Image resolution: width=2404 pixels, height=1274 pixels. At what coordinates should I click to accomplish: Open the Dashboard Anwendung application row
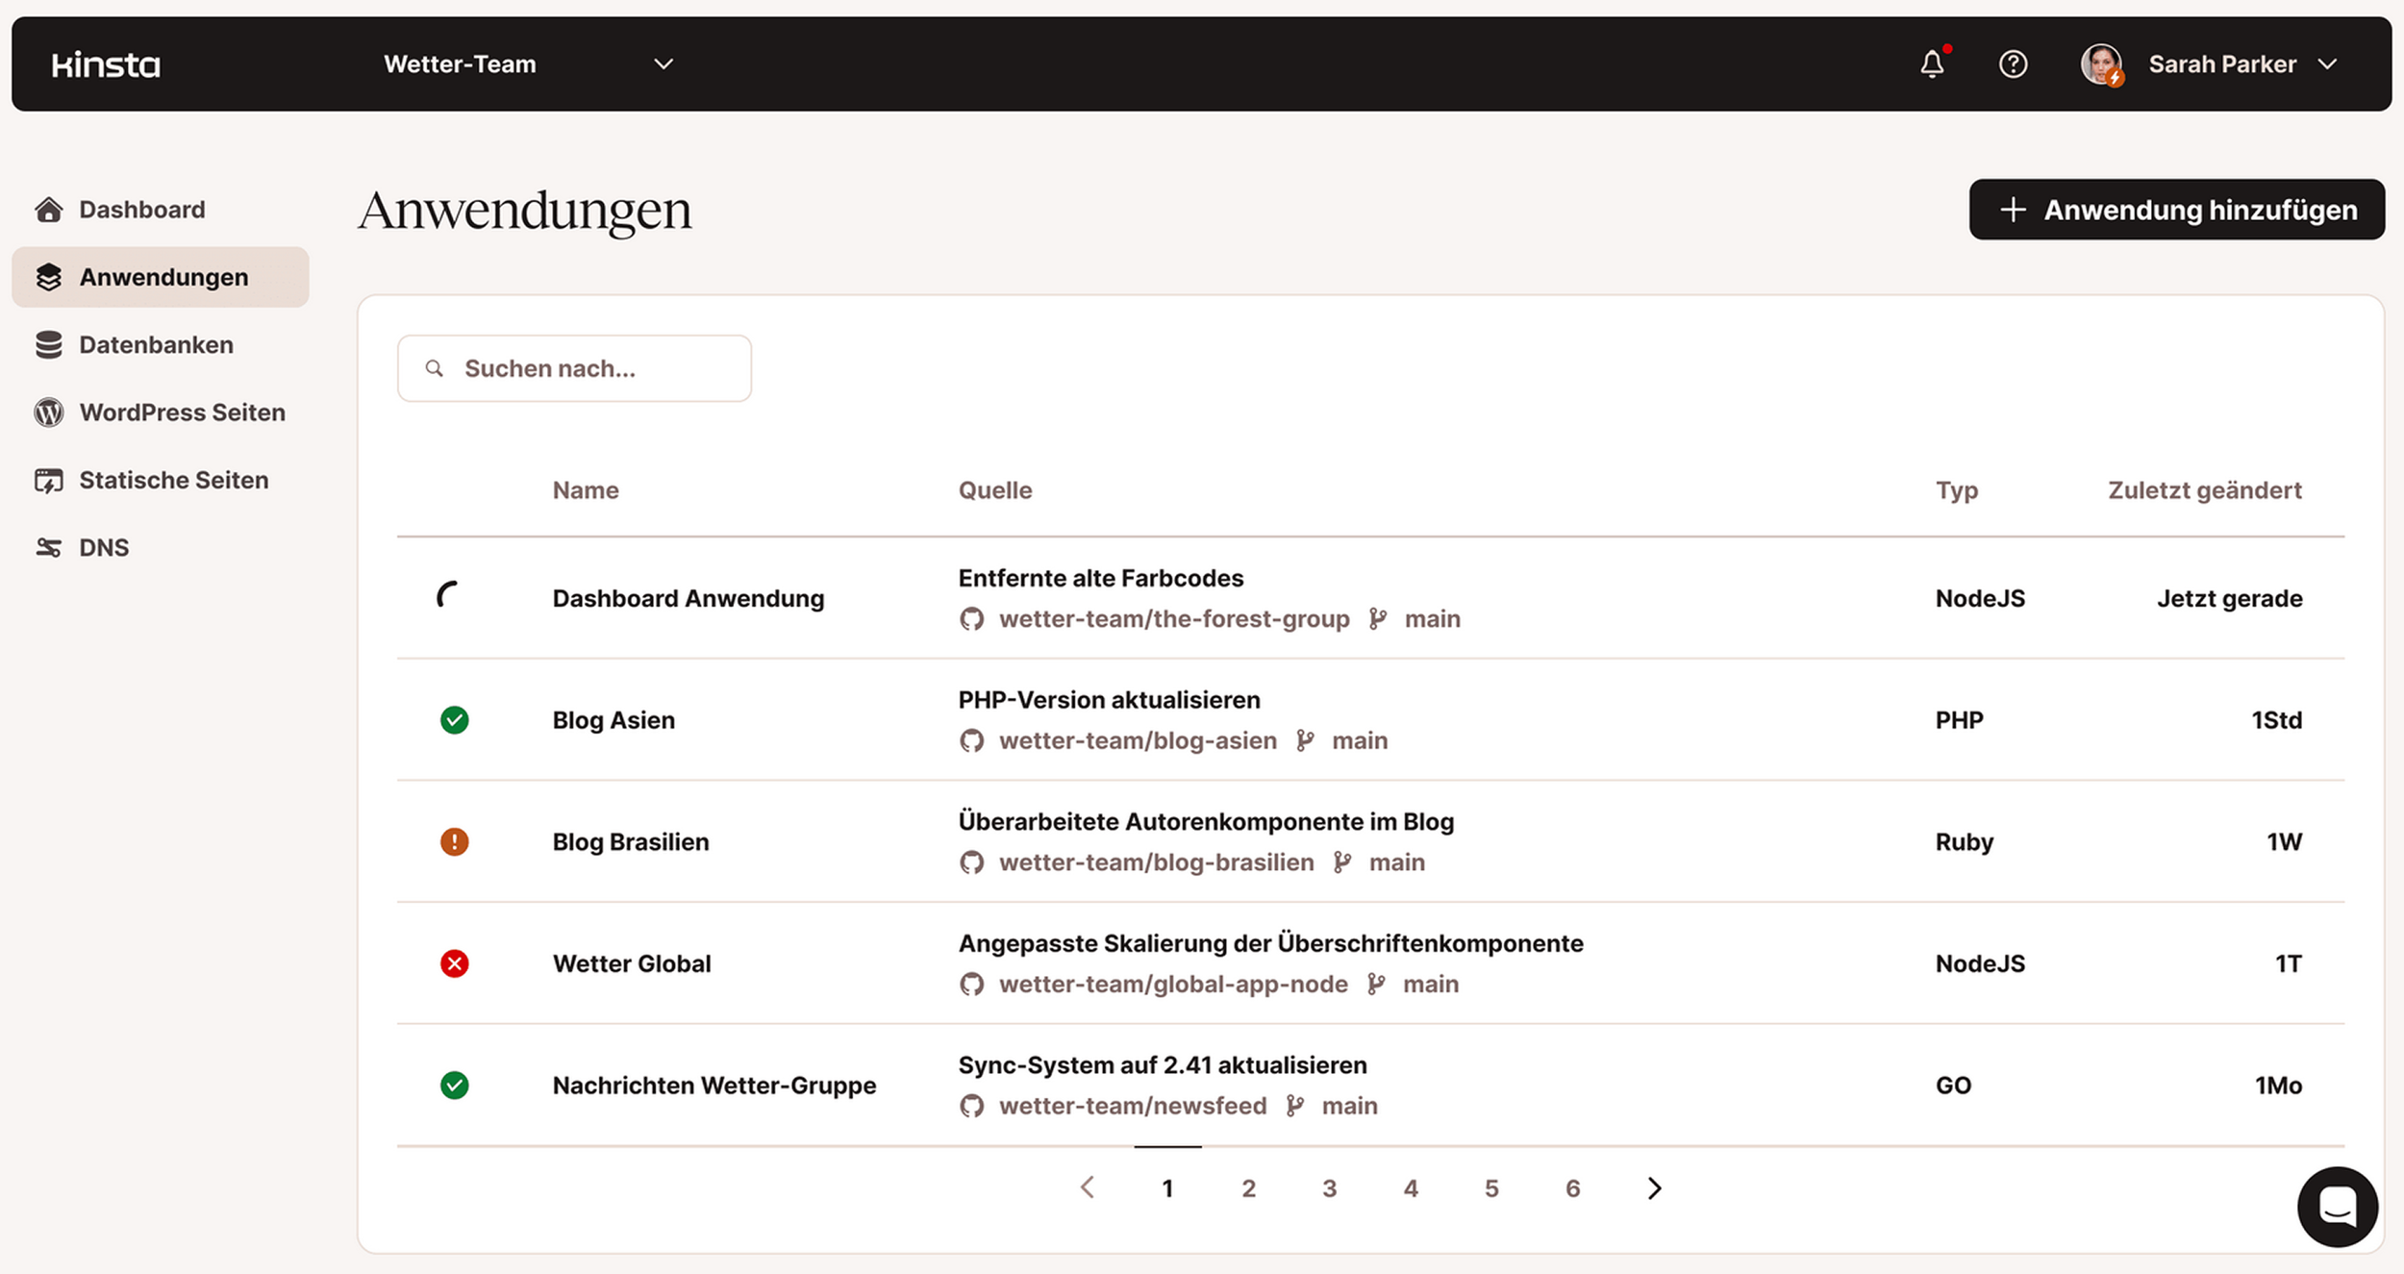[x=688, y=598]
